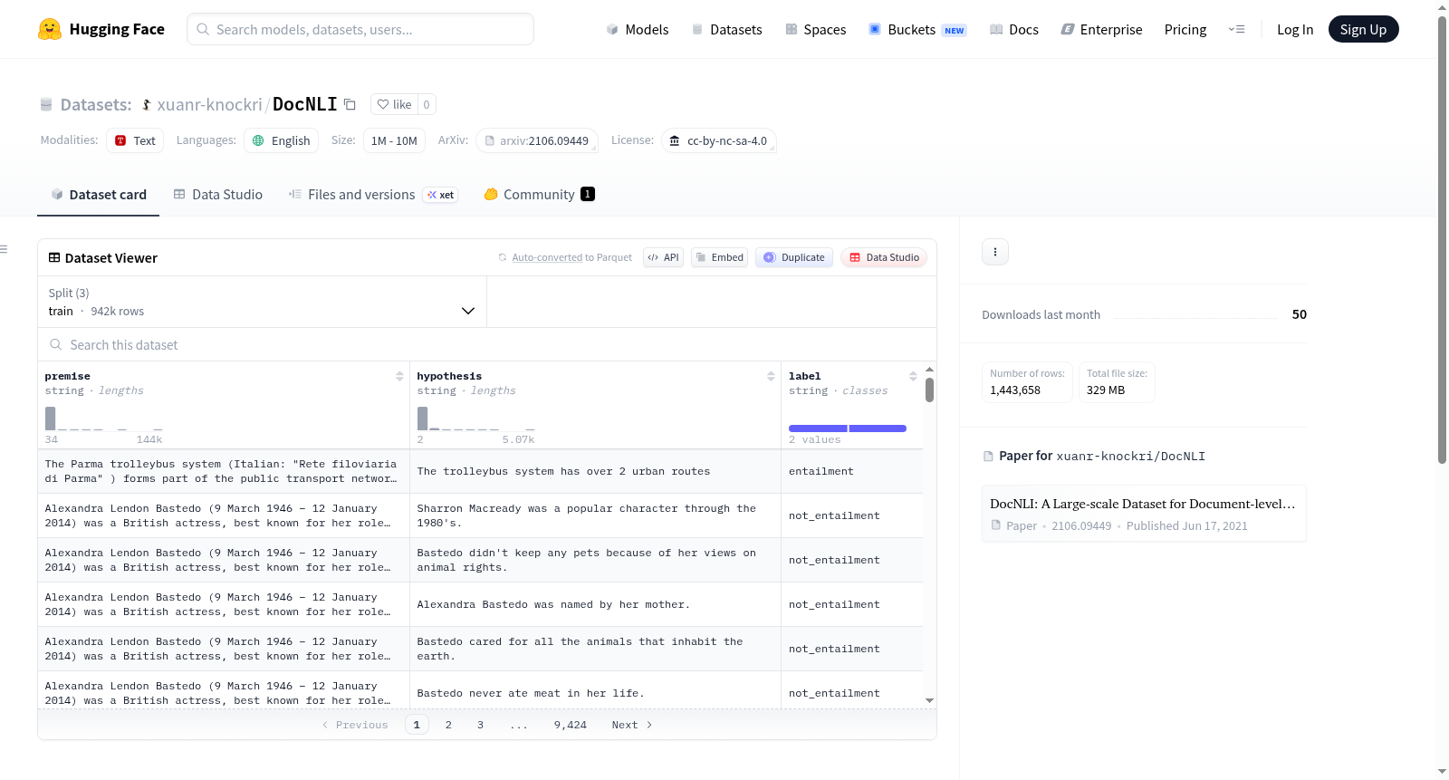
Task: Open Data Studio from viewer header
Action: (884, 257)
